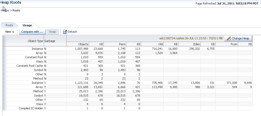Viewport: 261px width, 116px height.
Task: Click the KB value 4,076
Action: (x=99, y=53)
